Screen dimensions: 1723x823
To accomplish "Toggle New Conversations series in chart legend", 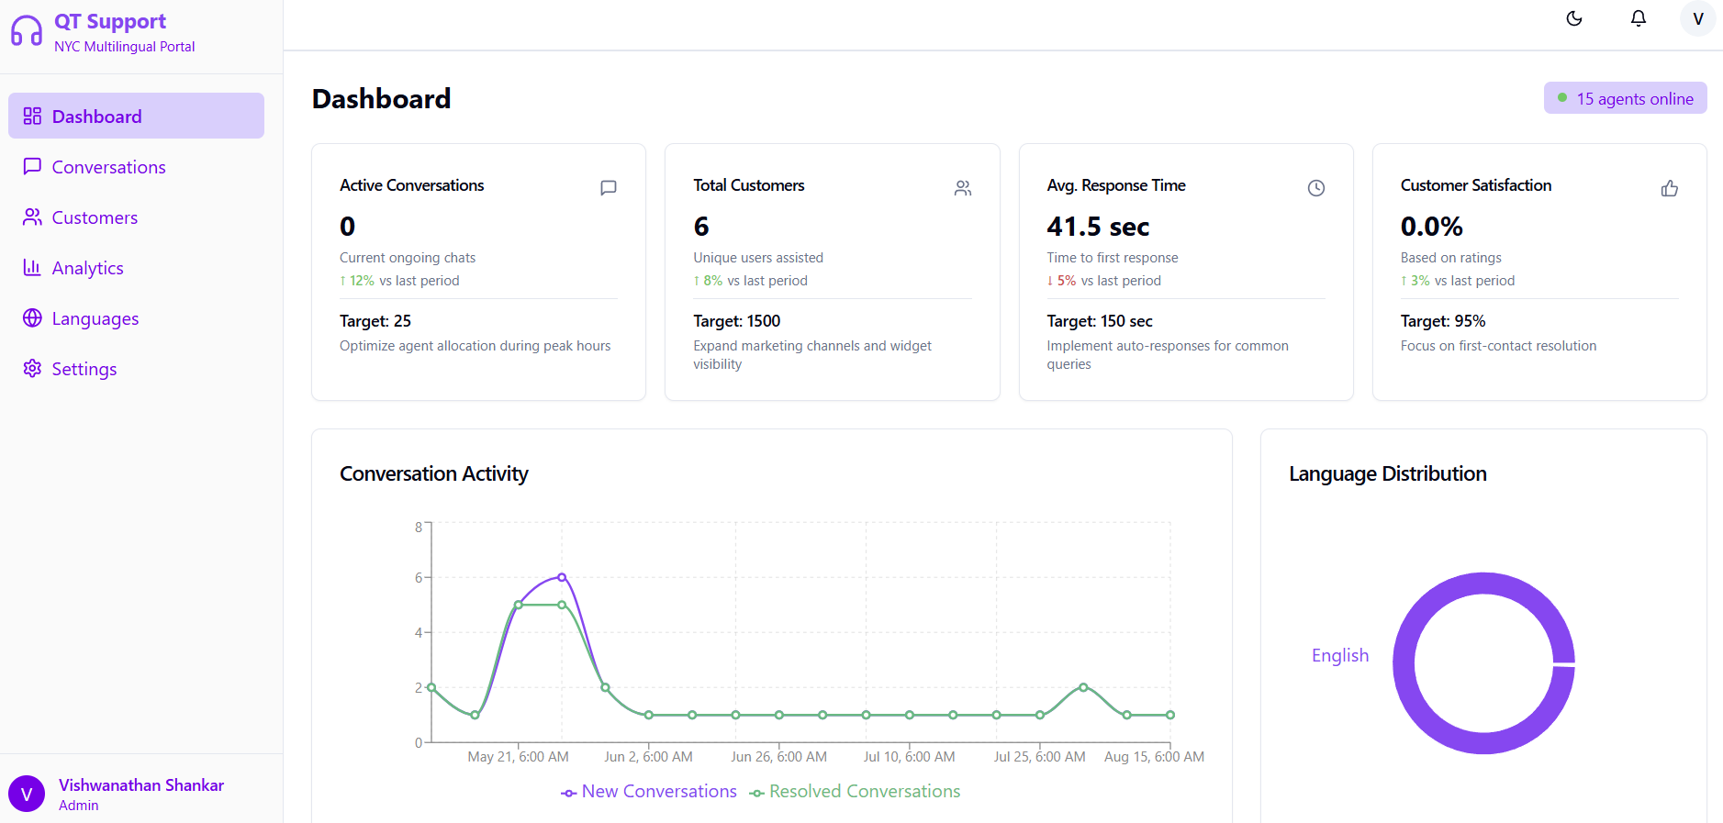I will click(x=649, y=792).
